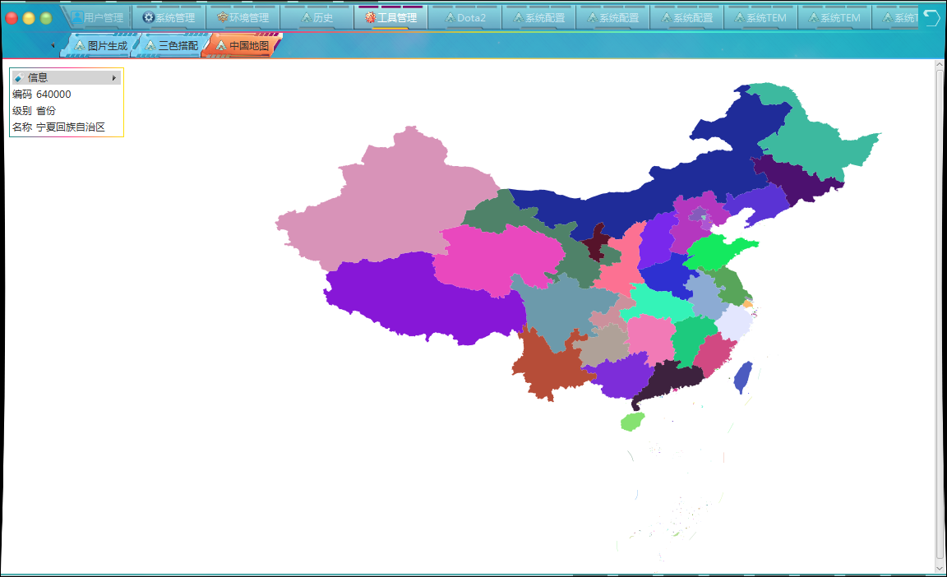Click the gear icon on the 系统管理 tab
This screenshot has width=947, height=577.
coord(149,17)
